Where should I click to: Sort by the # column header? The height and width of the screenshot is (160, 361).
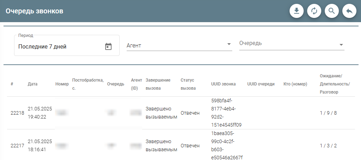pyautogui.click(x=12, y=84)
